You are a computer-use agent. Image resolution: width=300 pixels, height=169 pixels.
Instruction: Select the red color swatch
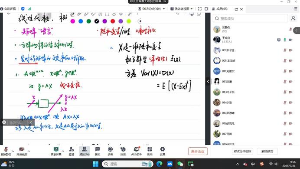113,21
